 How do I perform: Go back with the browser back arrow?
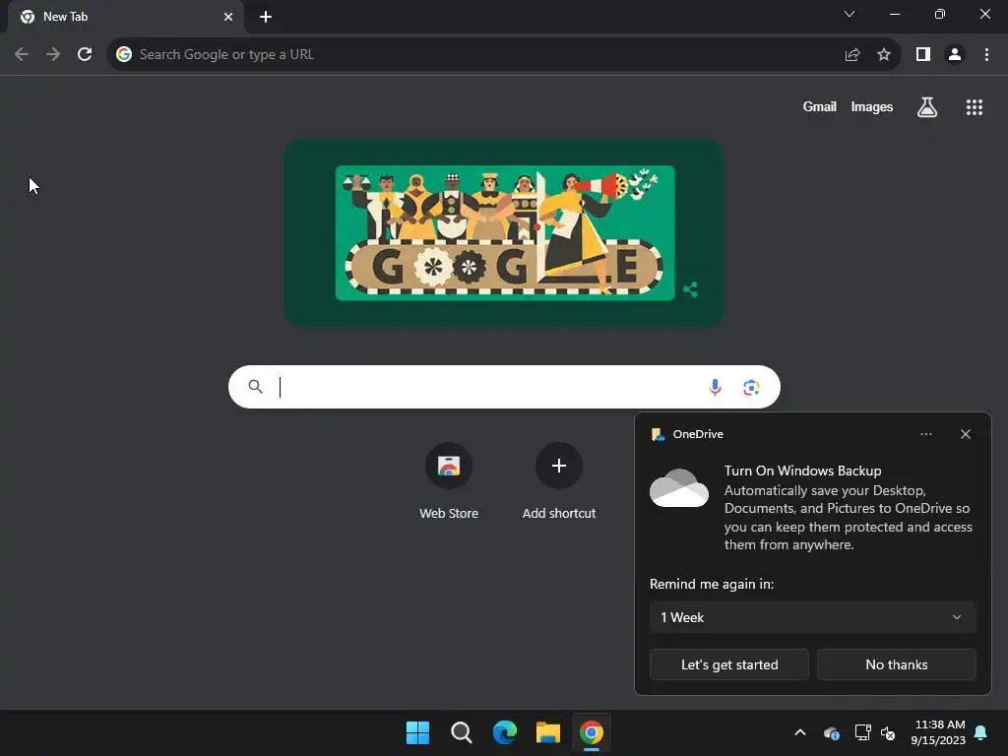click(x=22, y=55)
